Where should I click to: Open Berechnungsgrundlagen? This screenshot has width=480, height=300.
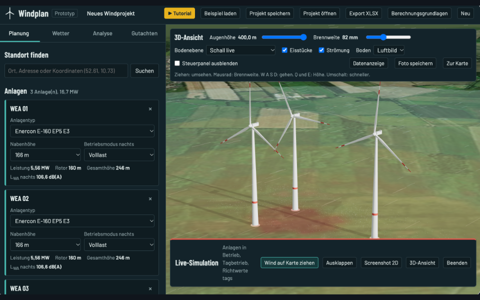pos(419,13)
